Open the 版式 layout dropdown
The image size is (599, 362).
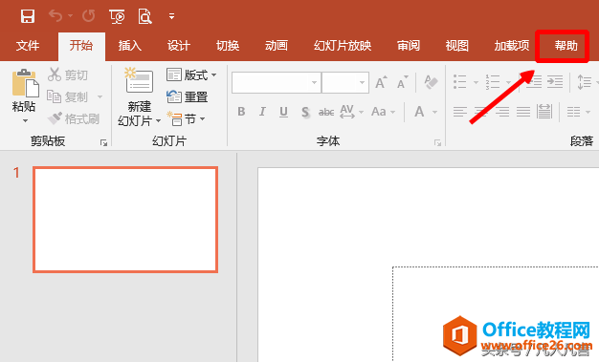[x=191, y=75]
